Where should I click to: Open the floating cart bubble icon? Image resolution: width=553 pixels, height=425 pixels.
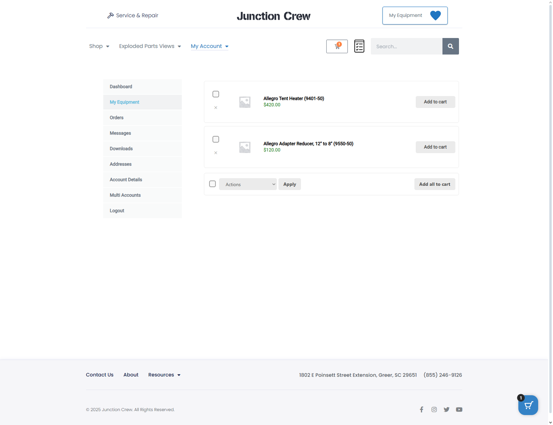pyautogui.click(x=528, y=405)
